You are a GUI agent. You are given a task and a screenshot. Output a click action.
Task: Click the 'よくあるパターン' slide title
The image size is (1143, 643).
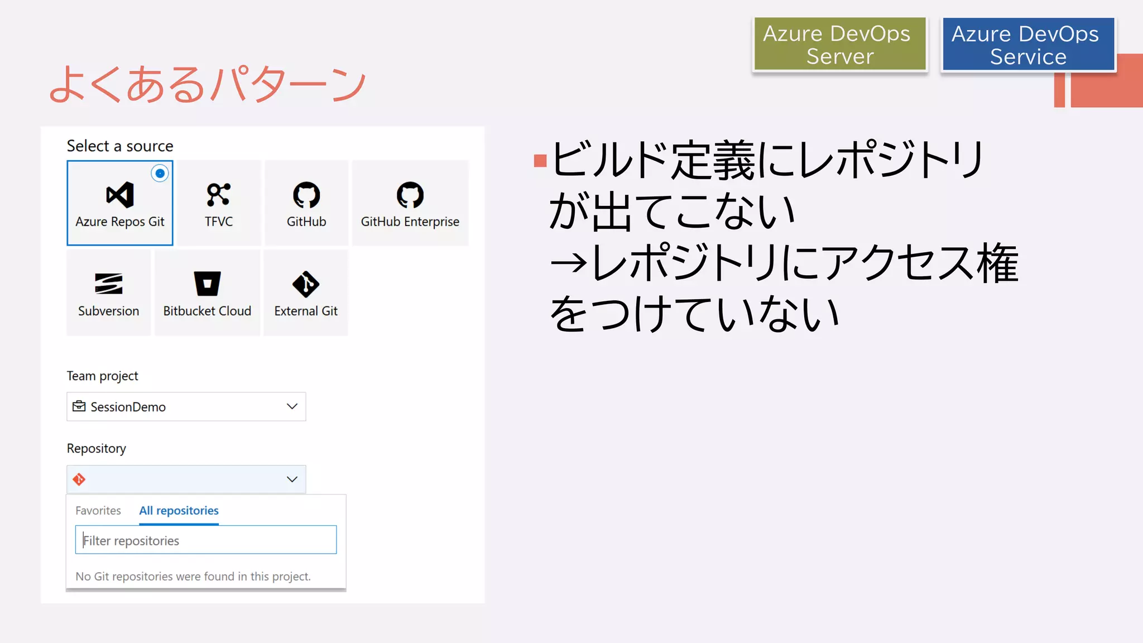[x=208, y=84]
